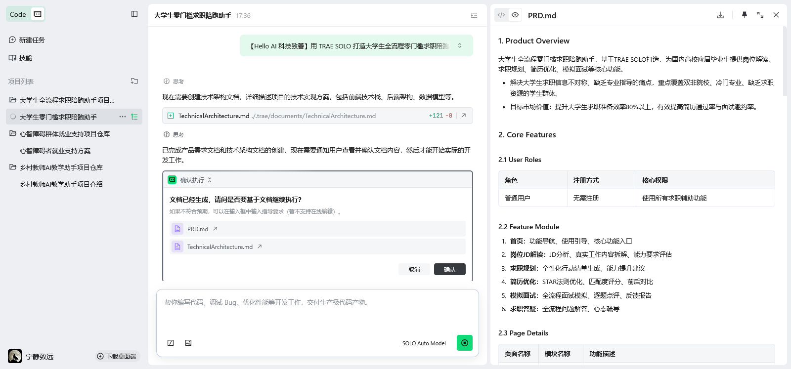Screen dimensions: 791x369
Task: Click the new folder icon beside 项目列表
Action: pyautogui.click(x=134, y=81)
